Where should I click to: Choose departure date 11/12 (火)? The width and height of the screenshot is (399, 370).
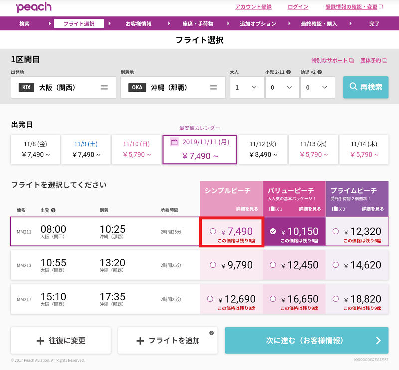click(x=263, y=150)
